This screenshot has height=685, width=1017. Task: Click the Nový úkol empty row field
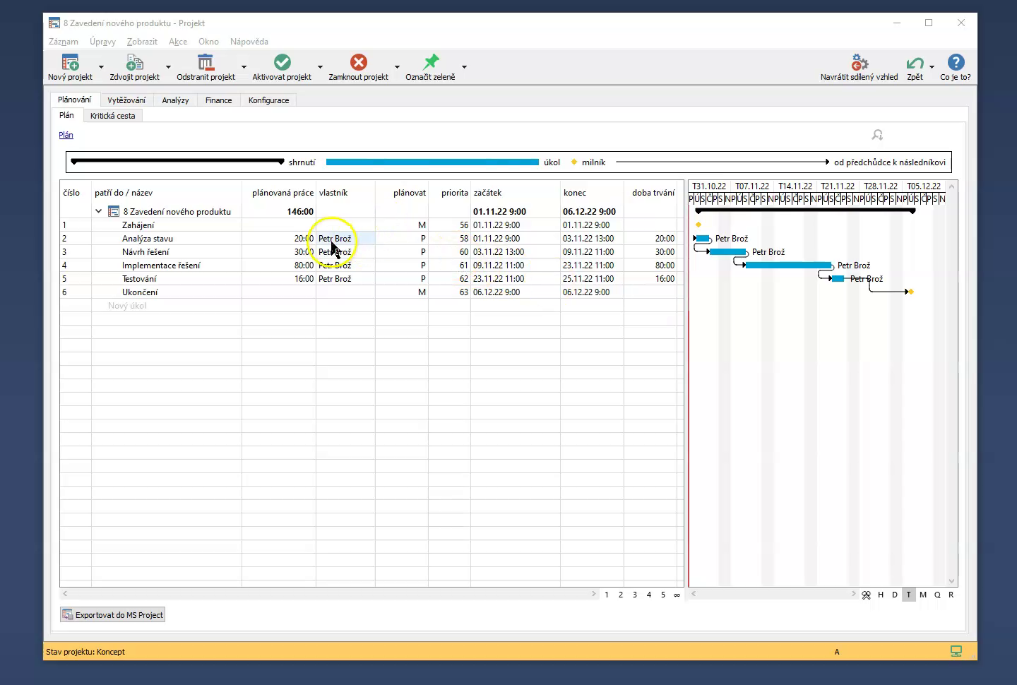click(127, 306)
